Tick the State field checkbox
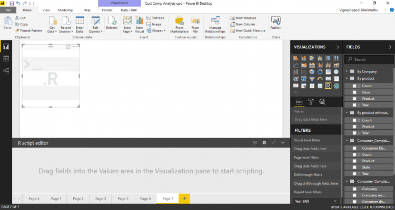This screenshot has height=210, width=395. (x=354, y=167)
